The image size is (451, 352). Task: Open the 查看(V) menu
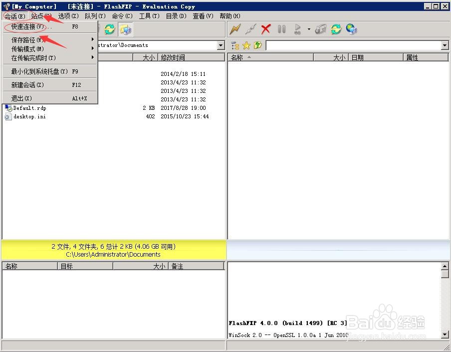click(x=203, y=16)
